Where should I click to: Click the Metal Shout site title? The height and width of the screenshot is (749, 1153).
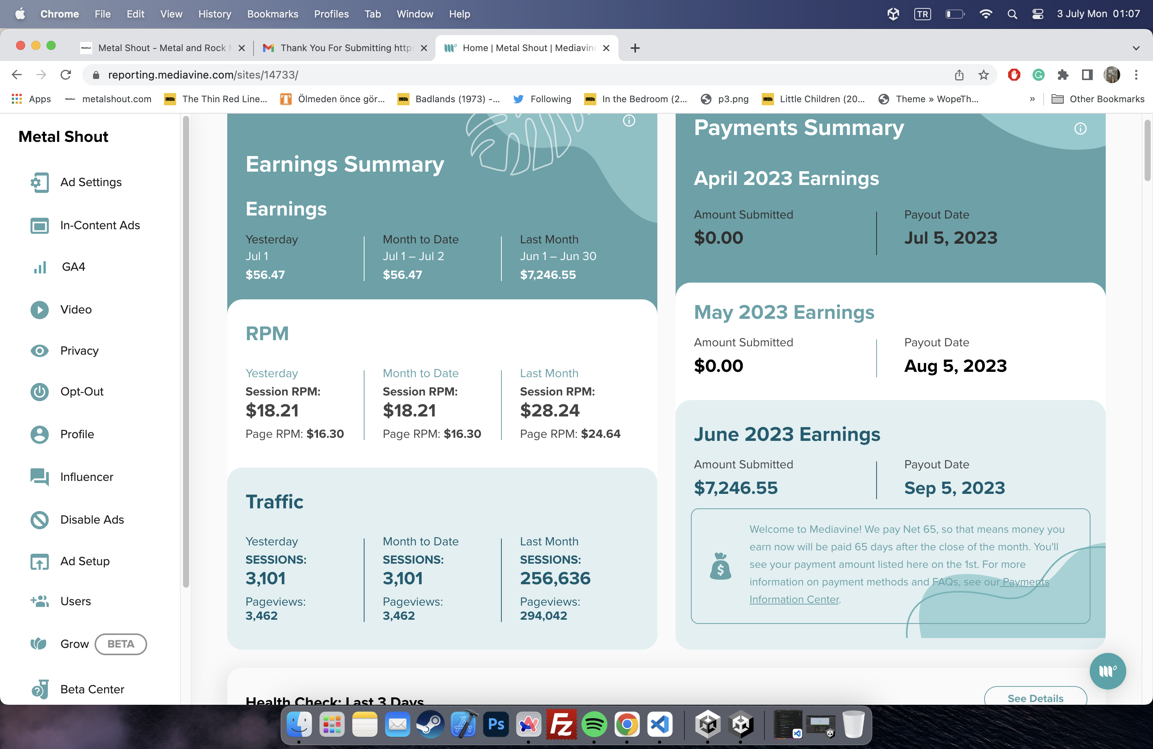[63, 137]
